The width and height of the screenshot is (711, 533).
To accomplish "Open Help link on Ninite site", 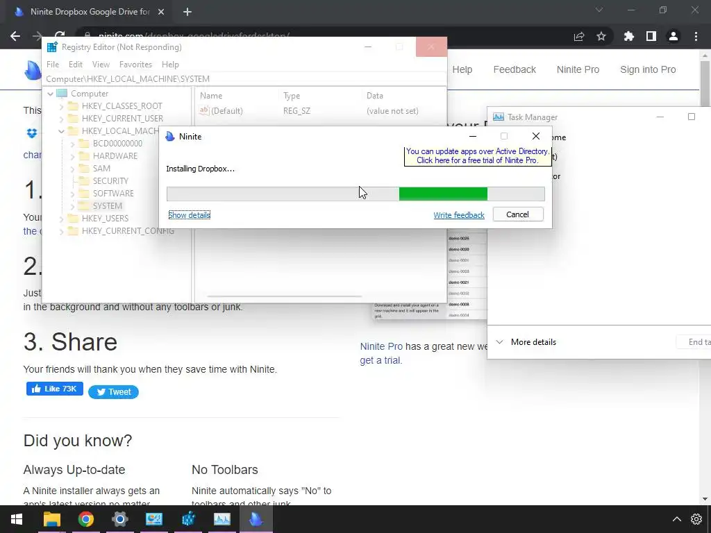I will coord(462,69).
